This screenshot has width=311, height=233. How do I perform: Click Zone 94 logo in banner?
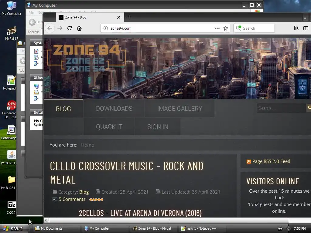[87, 59]
